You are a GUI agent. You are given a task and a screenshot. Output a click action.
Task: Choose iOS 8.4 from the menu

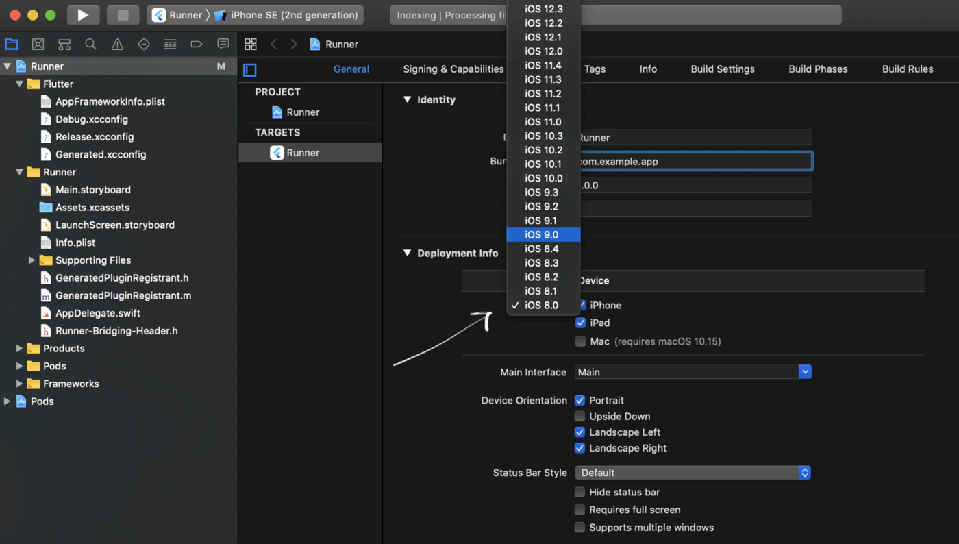pos(543,249)
